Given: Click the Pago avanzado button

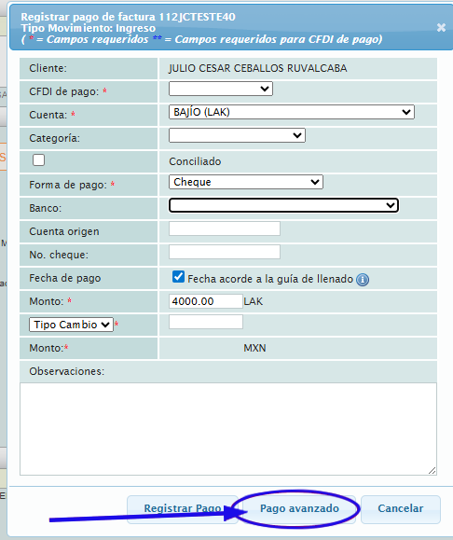Looking at the screenshot, I should (299, 509).
